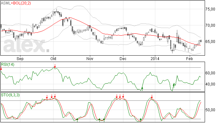Click the 65,00 price axis value
This screenshot has width=220, height=123.
[210, 42]
